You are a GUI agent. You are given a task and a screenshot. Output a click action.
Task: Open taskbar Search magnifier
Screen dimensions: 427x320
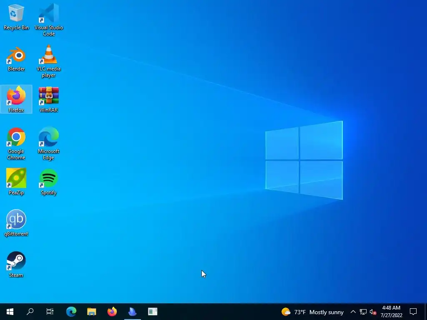point(30,312)
